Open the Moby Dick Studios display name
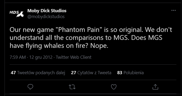The width and height of the screenshot is (182, 96). [x=47, y=11]
